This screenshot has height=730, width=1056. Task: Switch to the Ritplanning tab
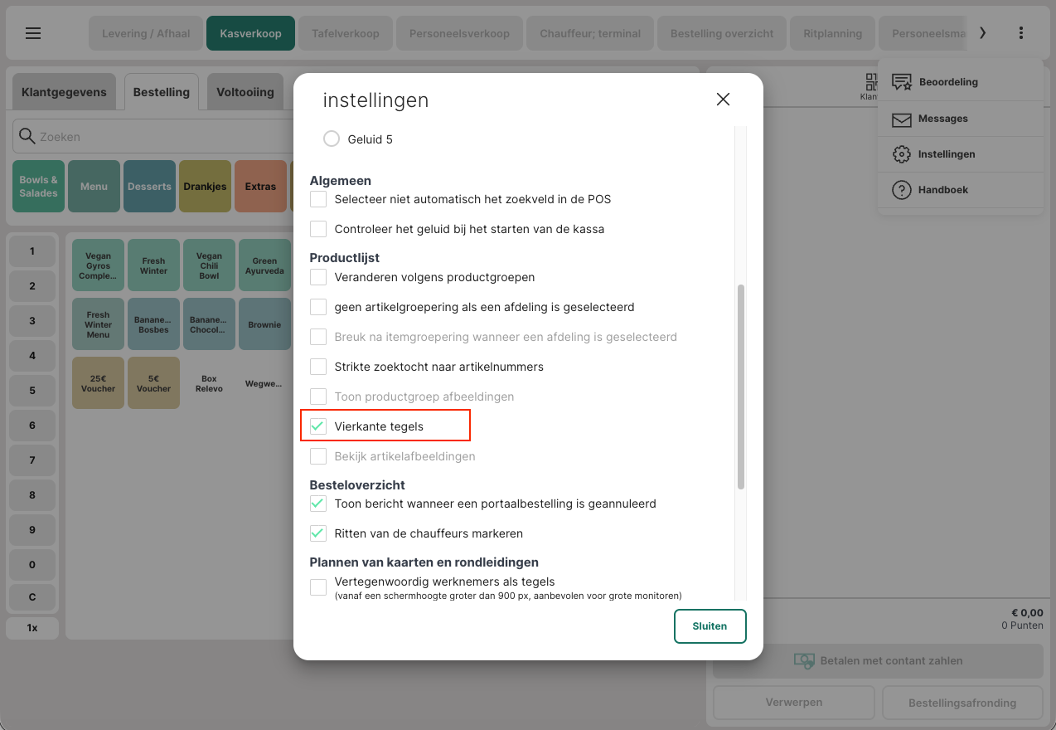coord(833,33)
